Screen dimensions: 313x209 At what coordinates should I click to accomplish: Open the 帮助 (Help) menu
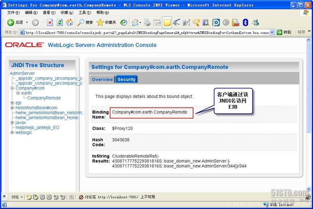[x=103, y=13]
